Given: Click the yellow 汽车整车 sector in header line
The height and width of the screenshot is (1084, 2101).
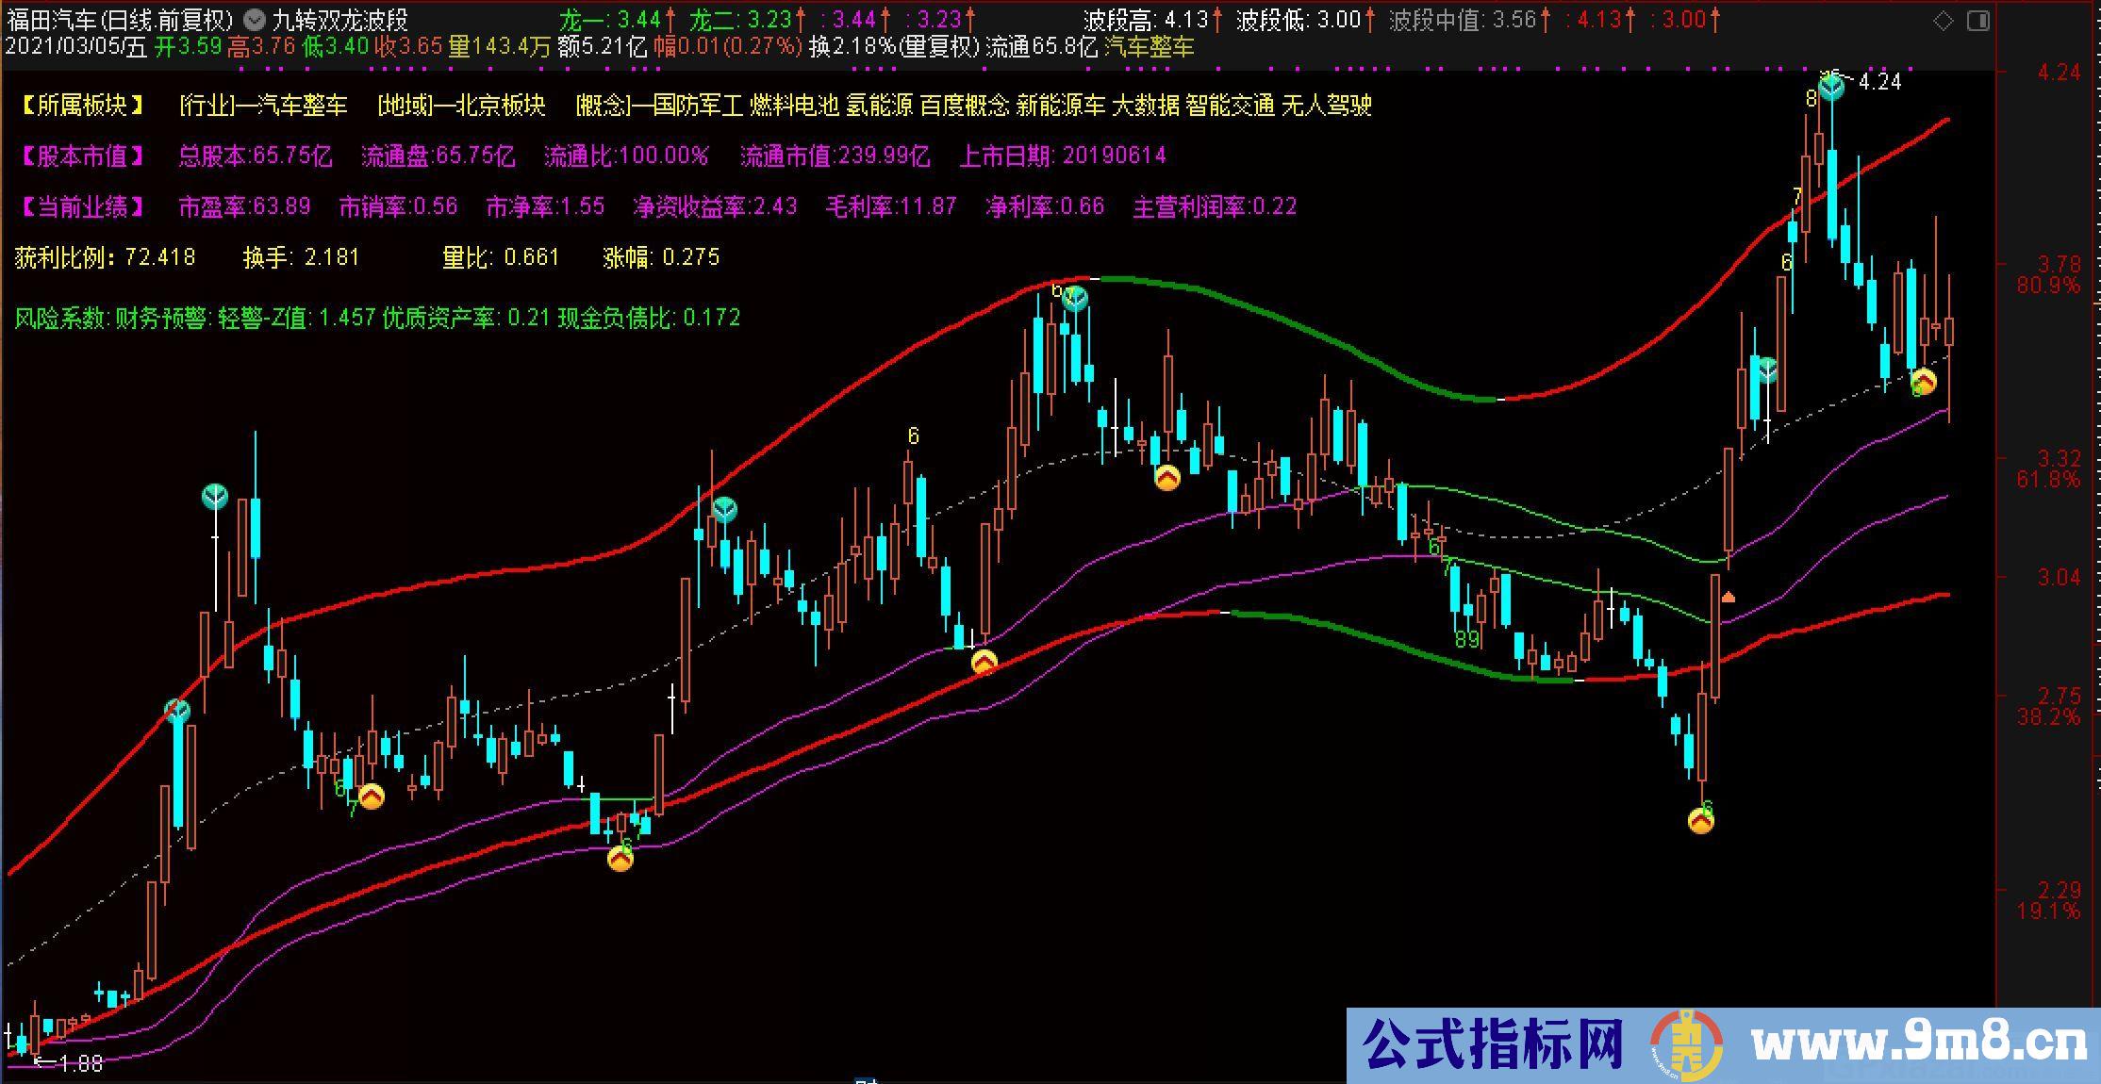Looking at the screenshot, I should click(1149, 46).
